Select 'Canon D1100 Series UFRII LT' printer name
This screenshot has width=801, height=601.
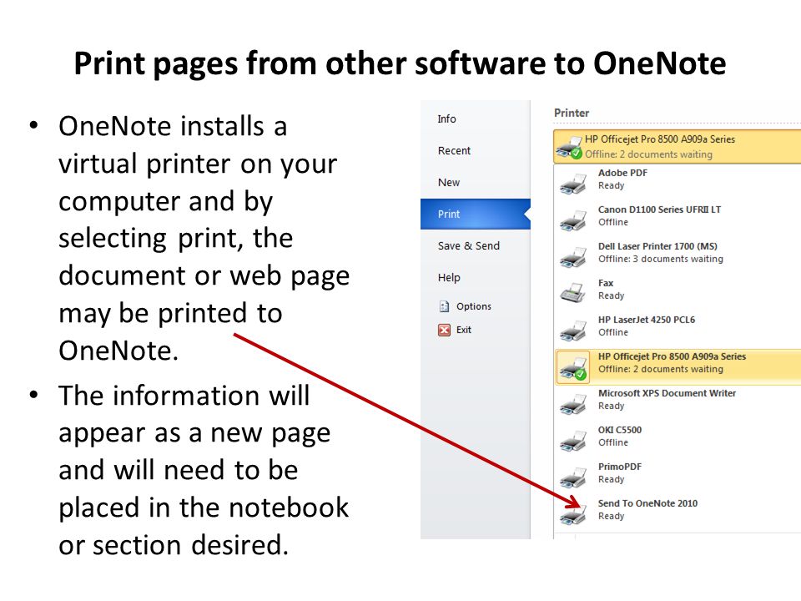pyautogui.click(x=659, y=210)
